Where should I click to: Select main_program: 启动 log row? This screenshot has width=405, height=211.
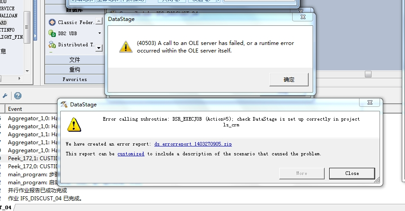click(x=33, y=183)
